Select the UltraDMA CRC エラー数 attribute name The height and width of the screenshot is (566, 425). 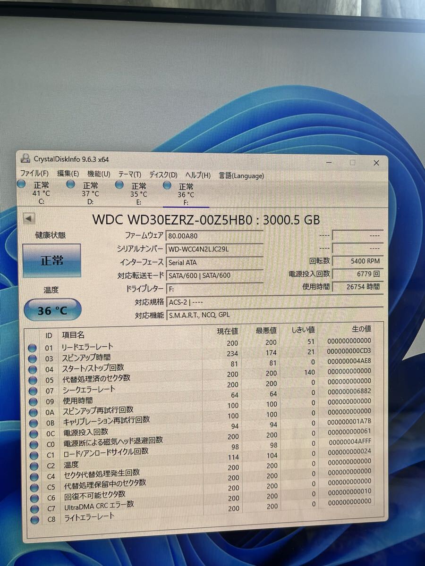[x=99, y=506]
